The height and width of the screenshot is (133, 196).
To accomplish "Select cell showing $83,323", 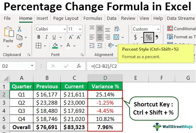I will click(74, 127).
